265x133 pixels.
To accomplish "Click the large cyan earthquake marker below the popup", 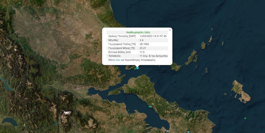I will tap(137, 68).
